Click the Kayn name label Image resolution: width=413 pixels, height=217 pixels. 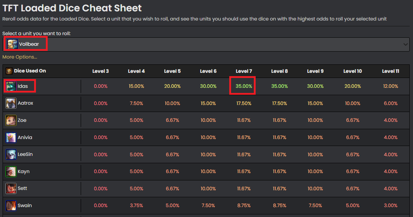coord(23,172)
